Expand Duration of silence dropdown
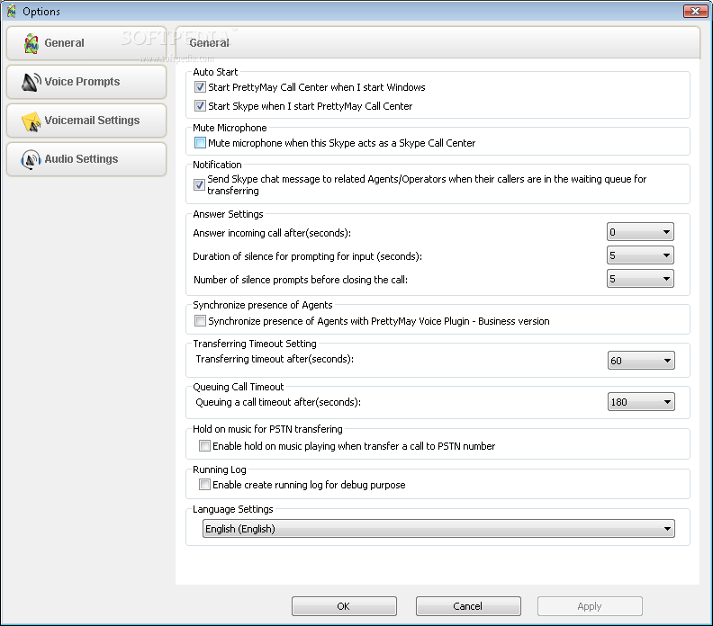 [x=640, y=255]
